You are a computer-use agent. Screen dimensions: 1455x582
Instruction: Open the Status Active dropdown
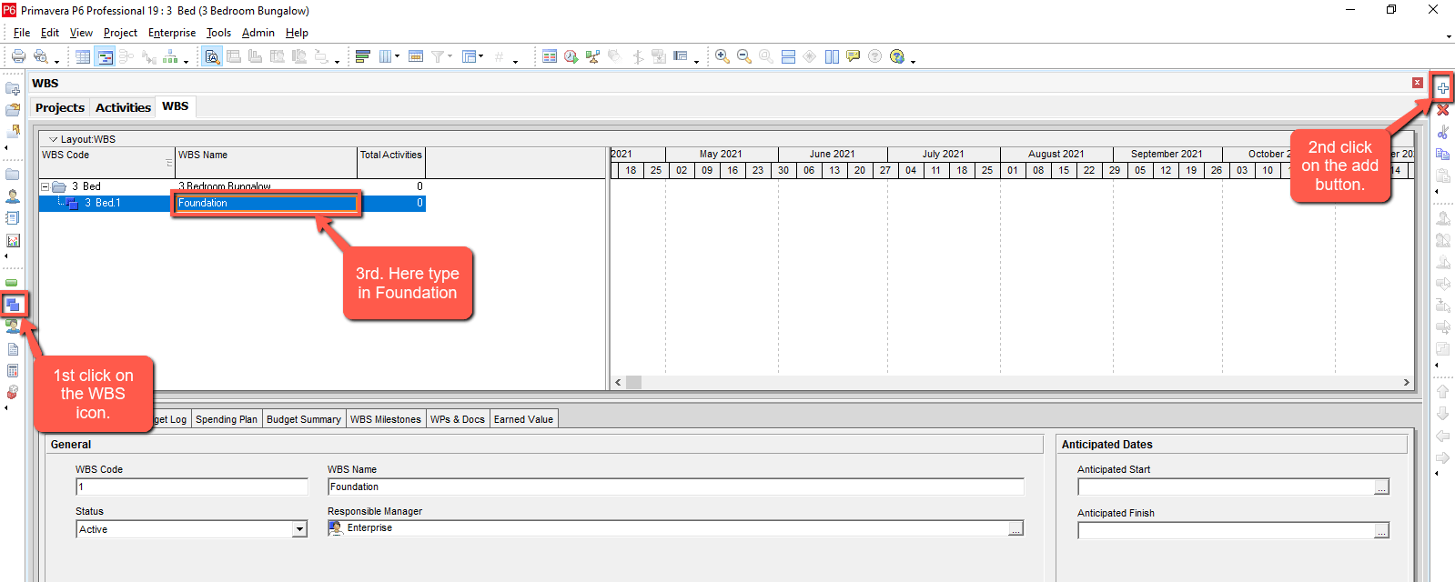tap(299, 529)
